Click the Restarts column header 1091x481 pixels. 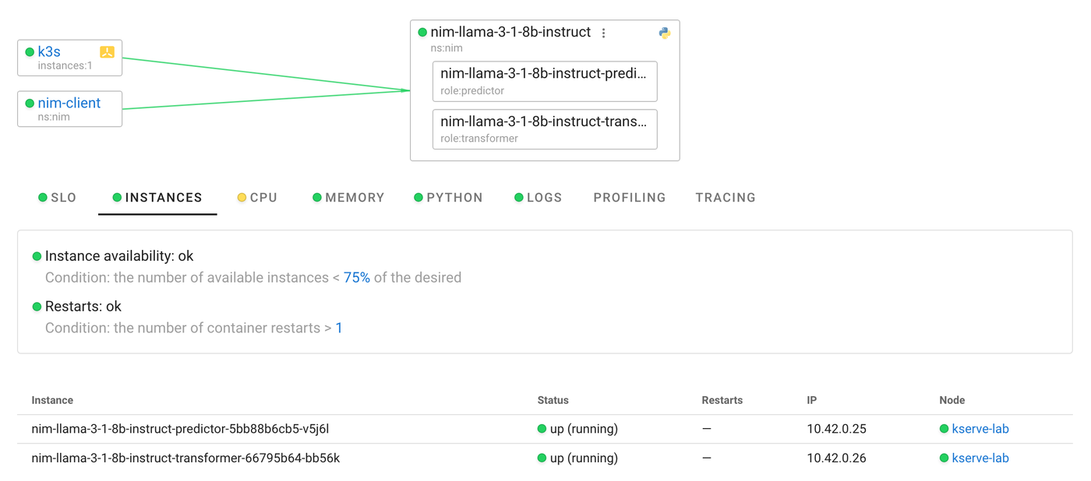(722, 400)
